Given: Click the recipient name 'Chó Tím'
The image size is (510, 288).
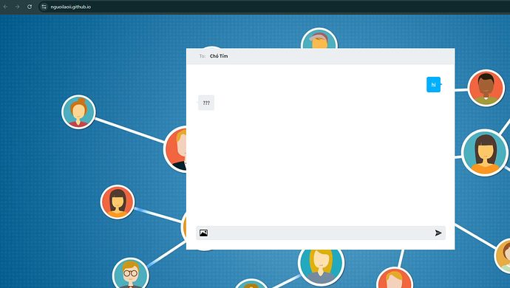Looking at the screenshot, I should coord(219,56).
